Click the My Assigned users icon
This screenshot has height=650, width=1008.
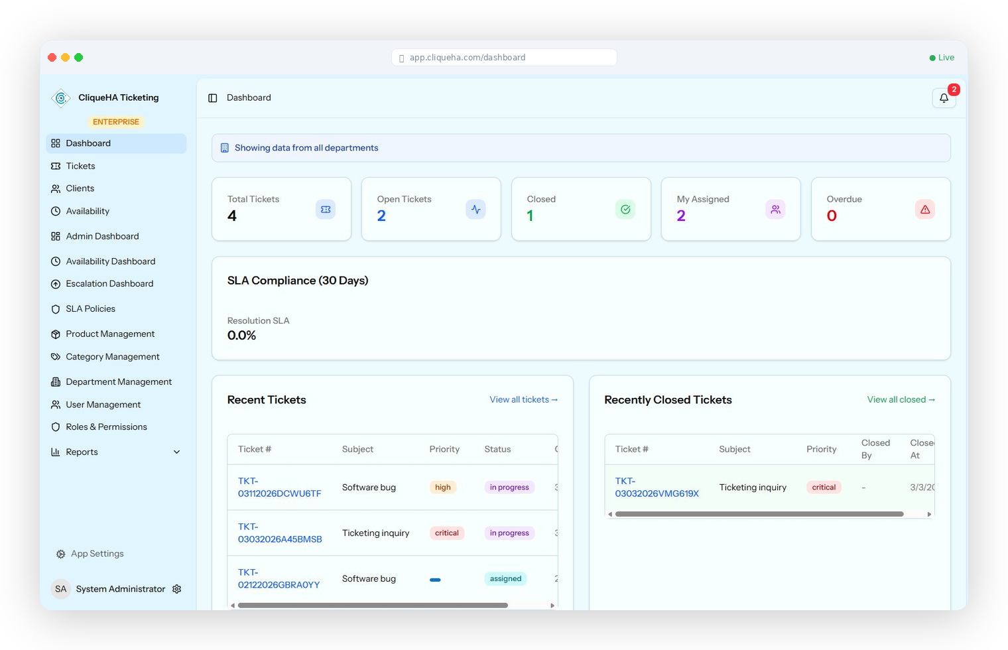tap(775, 210)
